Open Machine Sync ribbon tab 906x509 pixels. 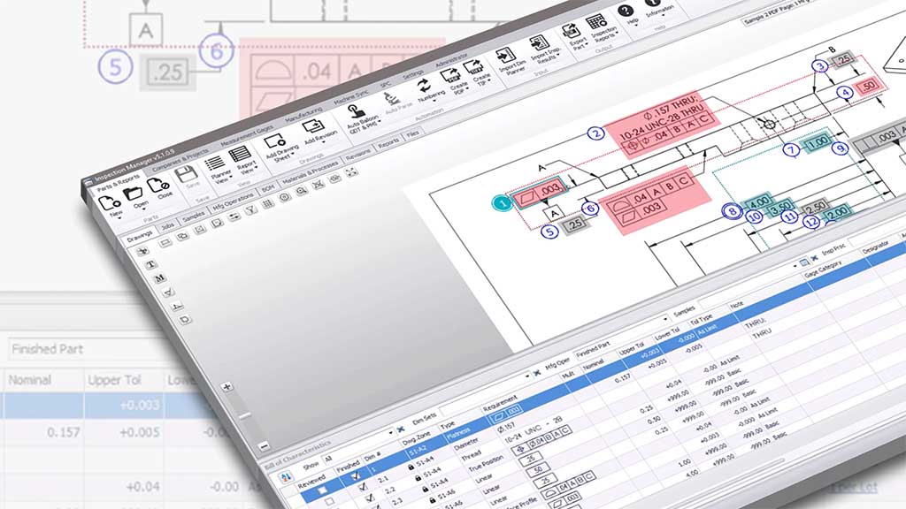350,95
